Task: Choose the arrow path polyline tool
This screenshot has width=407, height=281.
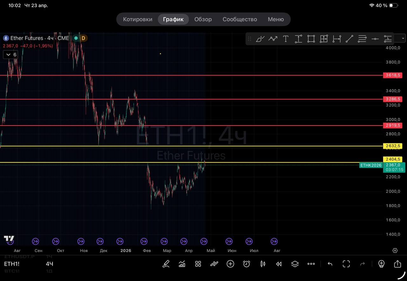Action: (x=273, y=39)
